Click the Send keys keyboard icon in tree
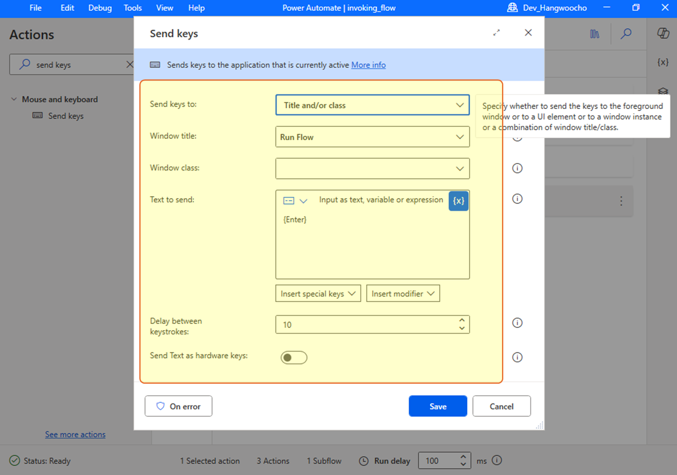The image size is (677, 475). point(37,115)
